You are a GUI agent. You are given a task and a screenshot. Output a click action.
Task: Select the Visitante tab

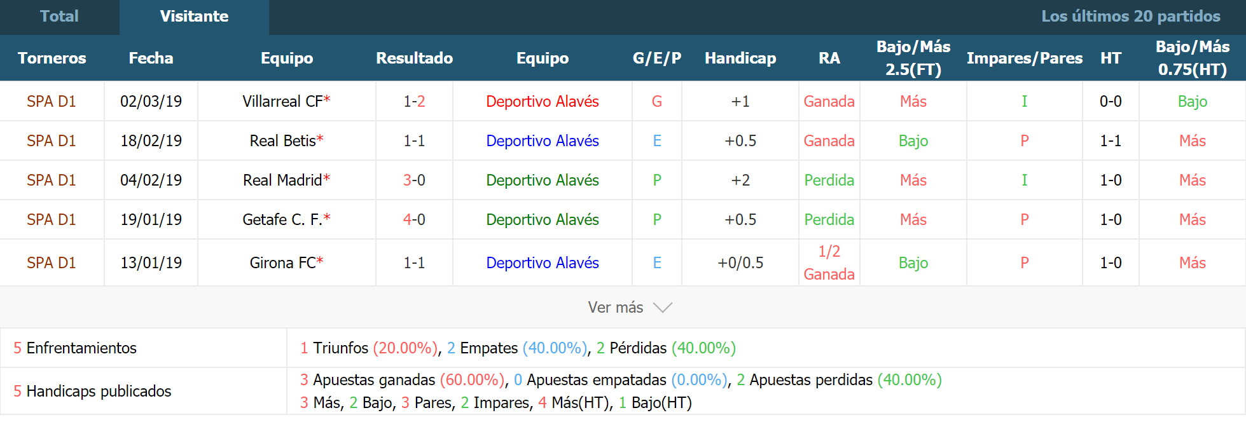tap(194, 17)
